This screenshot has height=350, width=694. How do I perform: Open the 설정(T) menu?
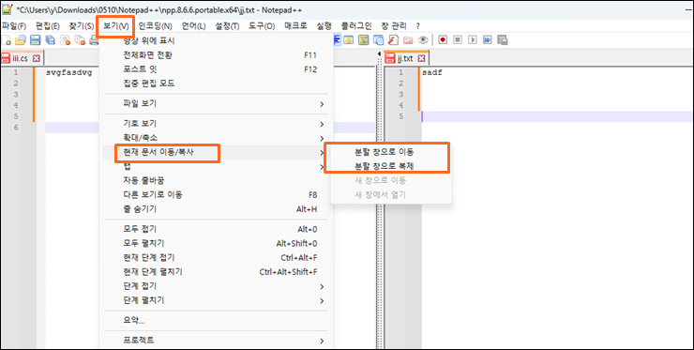pyautogui.click(x=227, y=25)
